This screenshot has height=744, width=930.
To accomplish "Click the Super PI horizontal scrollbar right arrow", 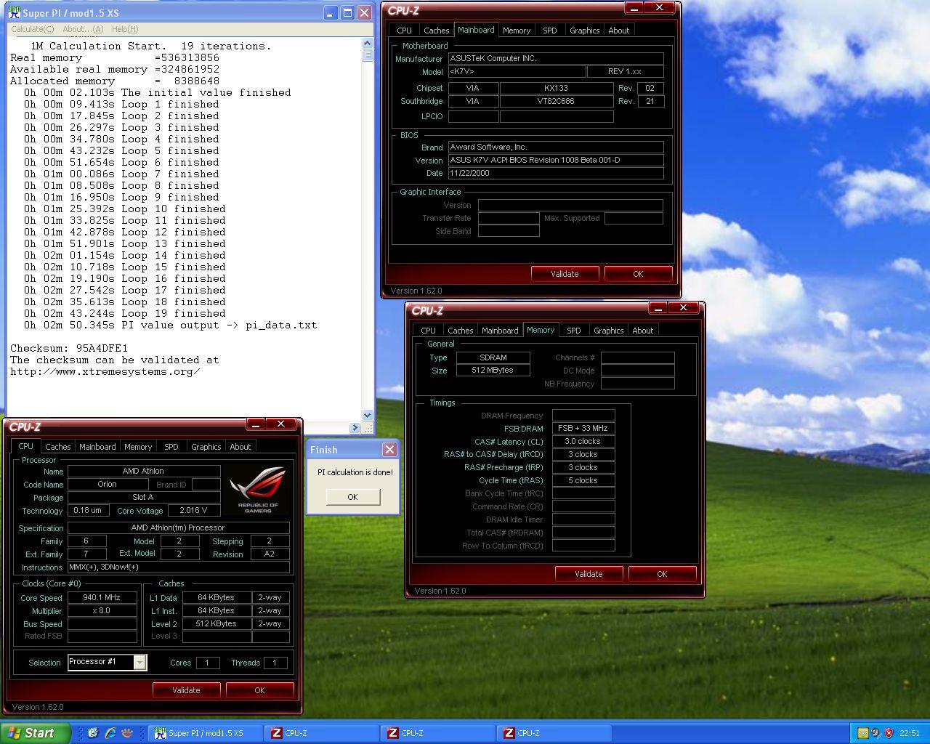I will (x=355, y=428).
